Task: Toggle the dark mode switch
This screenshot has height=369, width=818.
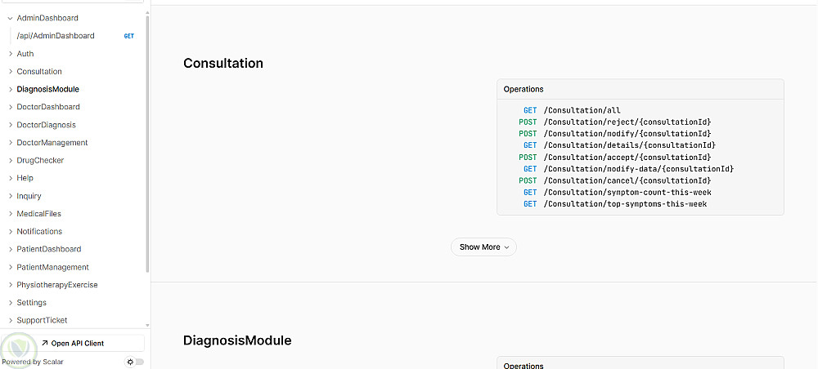Action: coord(135,362)
